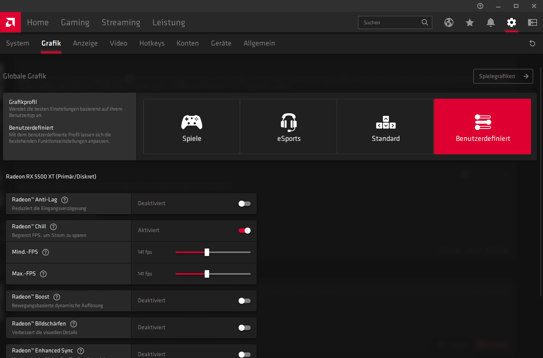
Task: Click the search magnifier icon
Action: (x=425, y=22)
